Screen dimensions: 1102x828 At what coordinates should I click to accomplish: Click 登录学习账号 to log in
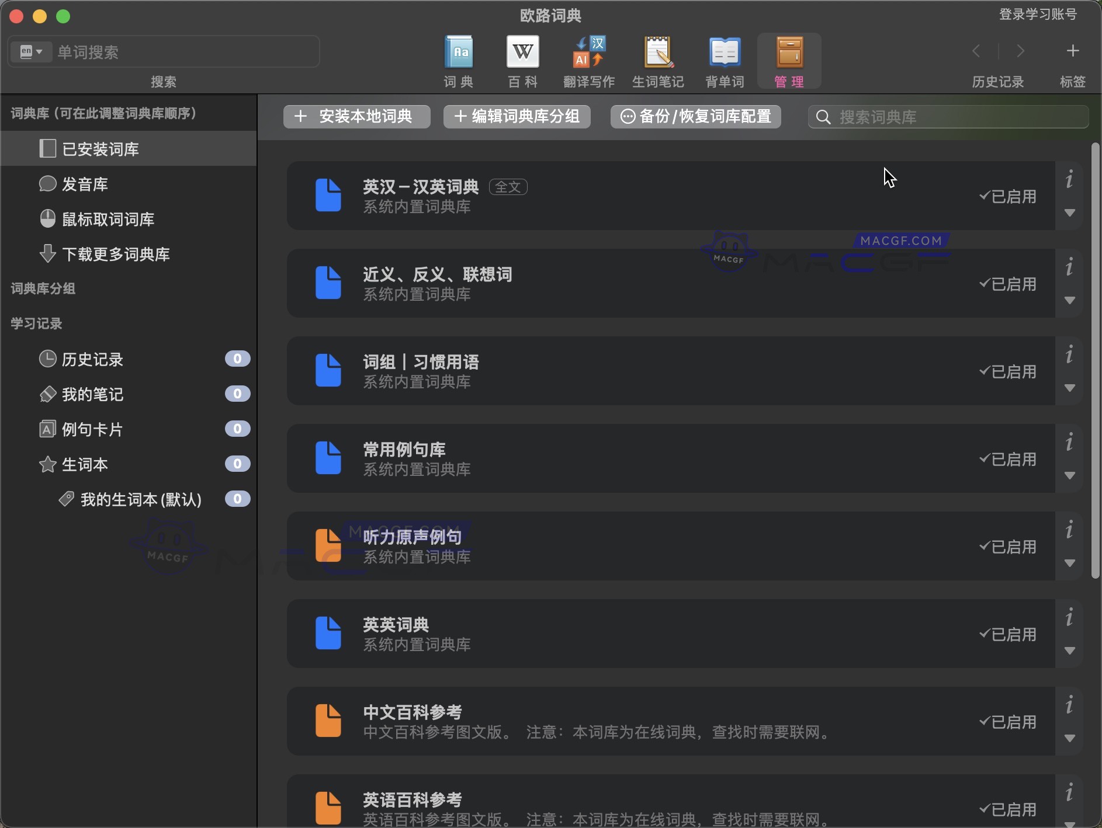1038,14
